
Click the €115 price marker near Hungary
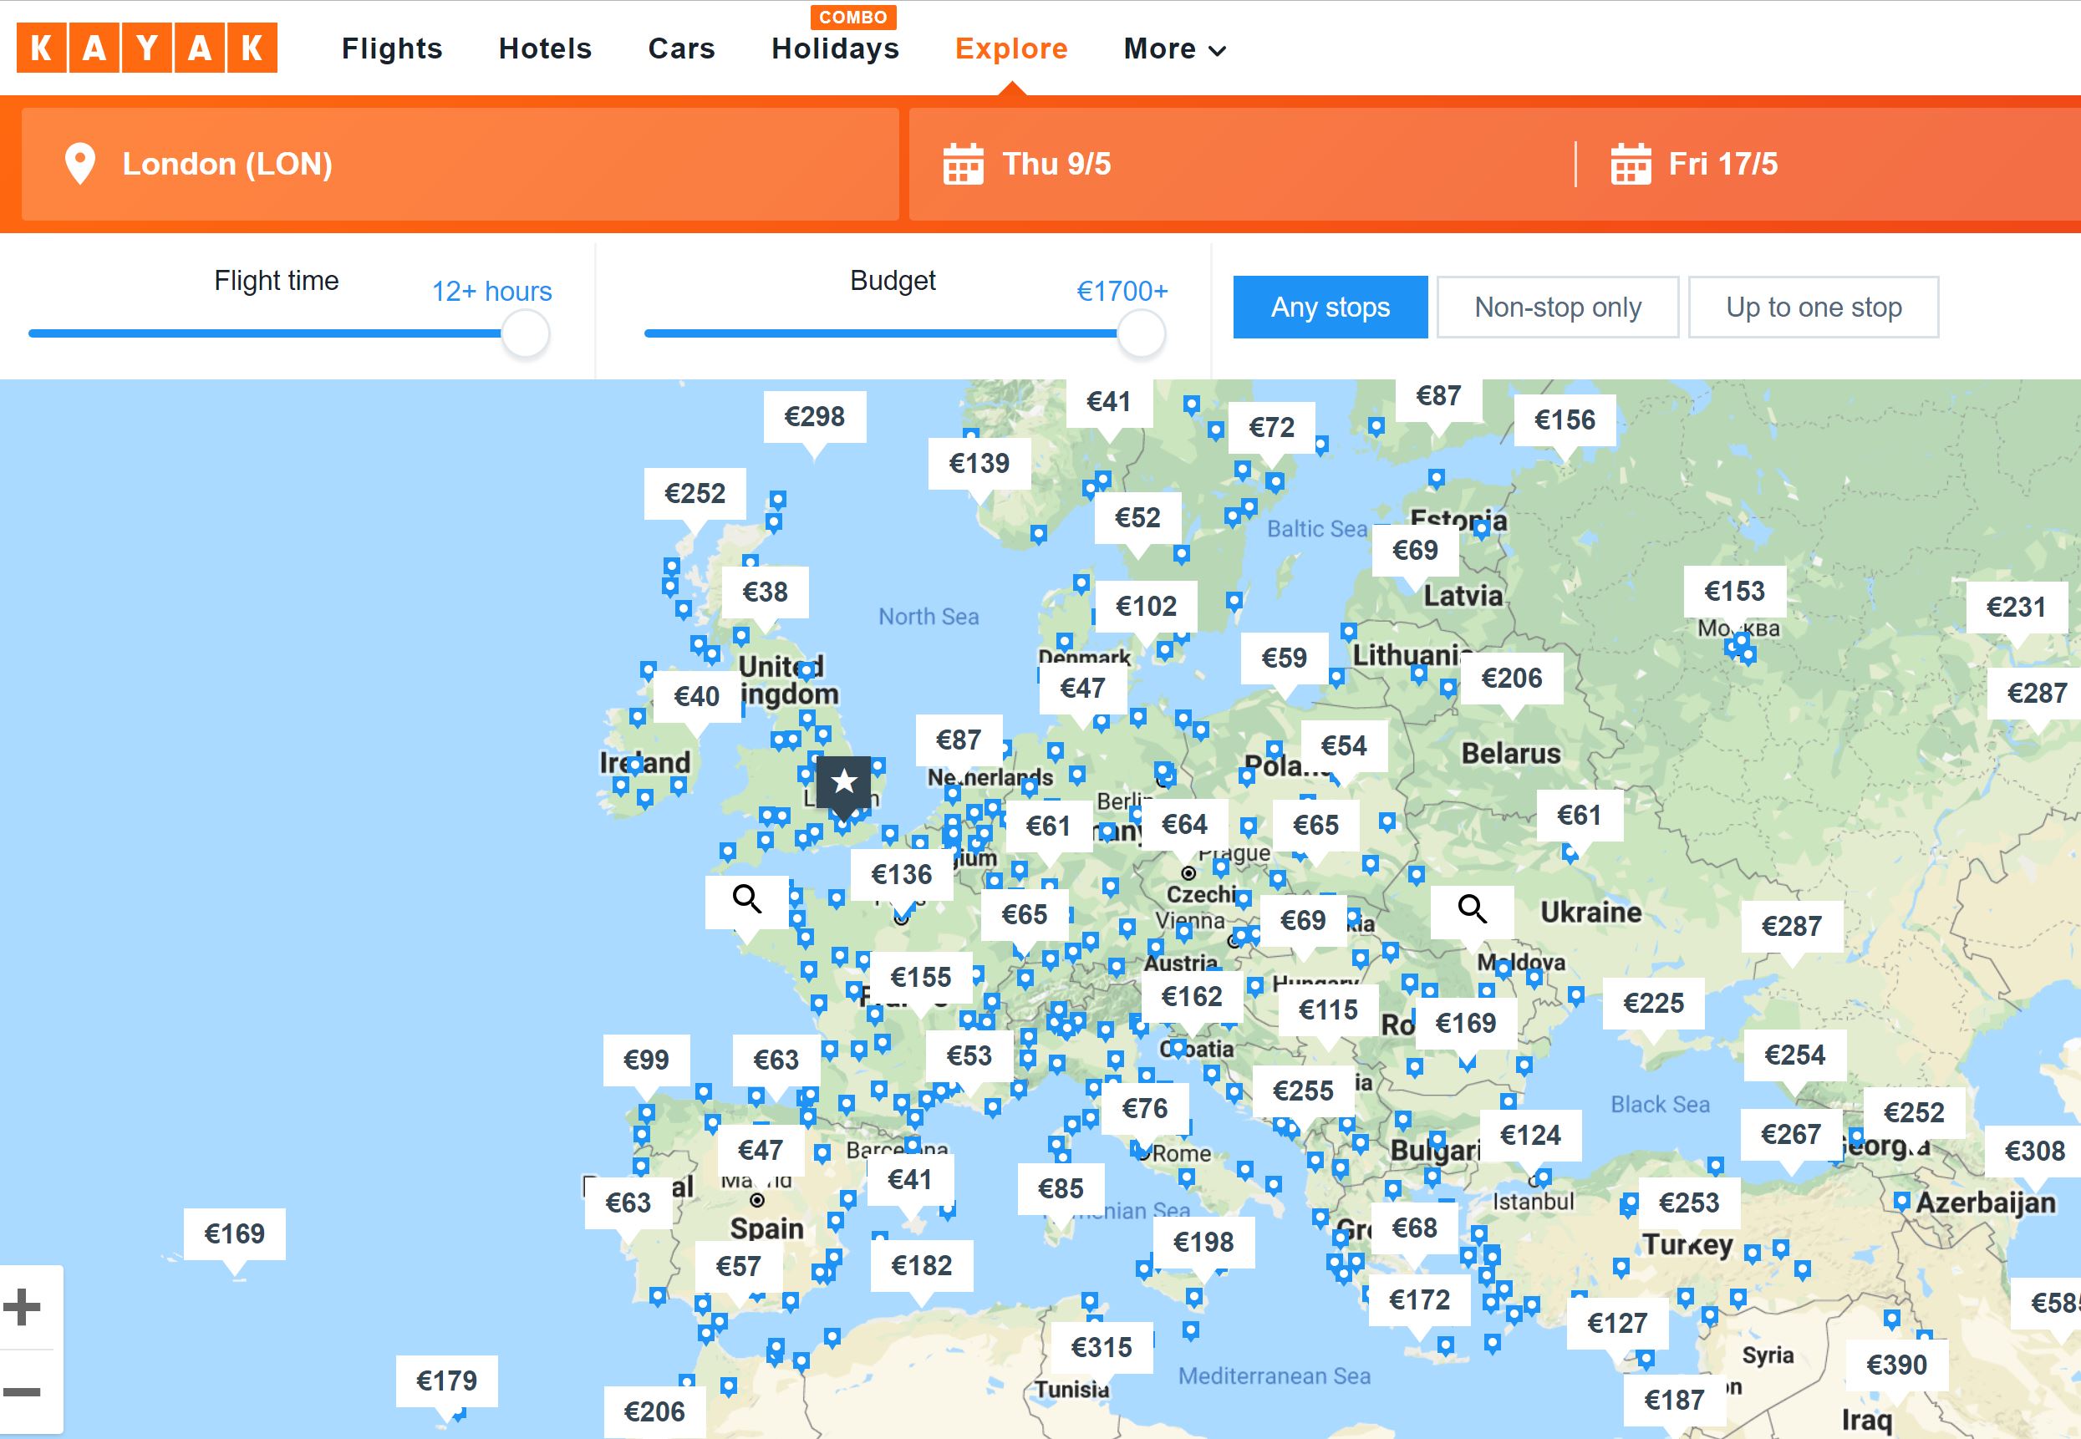click(x=1328, y=1009)
